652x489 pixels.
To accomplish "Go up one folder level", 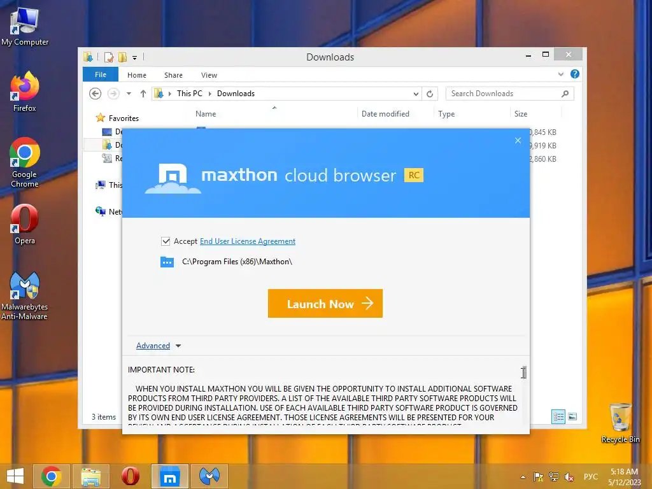I will [143, 94].
